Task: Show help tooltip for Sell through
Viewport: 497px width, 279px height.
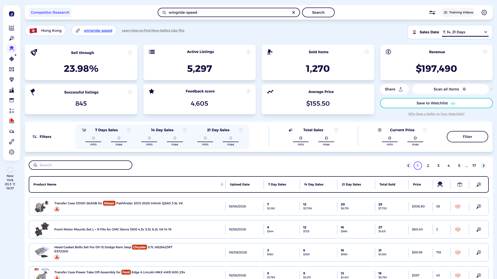Action: [x=130, y=53]
